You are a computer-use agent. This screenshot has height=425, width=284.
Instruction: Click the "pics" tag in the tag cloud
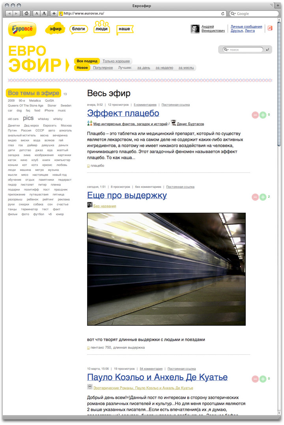pos(28,118)
